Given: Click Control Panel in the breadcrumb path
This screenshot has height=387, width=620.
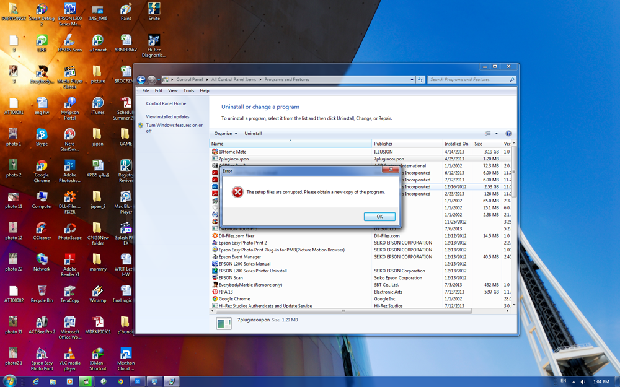Looking at the screenshot, I should 189,80.
